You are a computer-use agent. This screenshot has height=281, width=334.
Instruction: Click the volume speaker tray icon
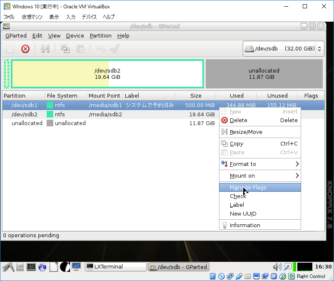coord(277,267)
